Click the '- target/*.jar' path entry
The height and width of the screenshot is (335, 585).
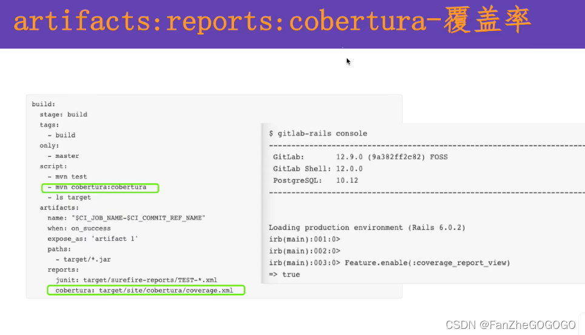coord(83,260)
